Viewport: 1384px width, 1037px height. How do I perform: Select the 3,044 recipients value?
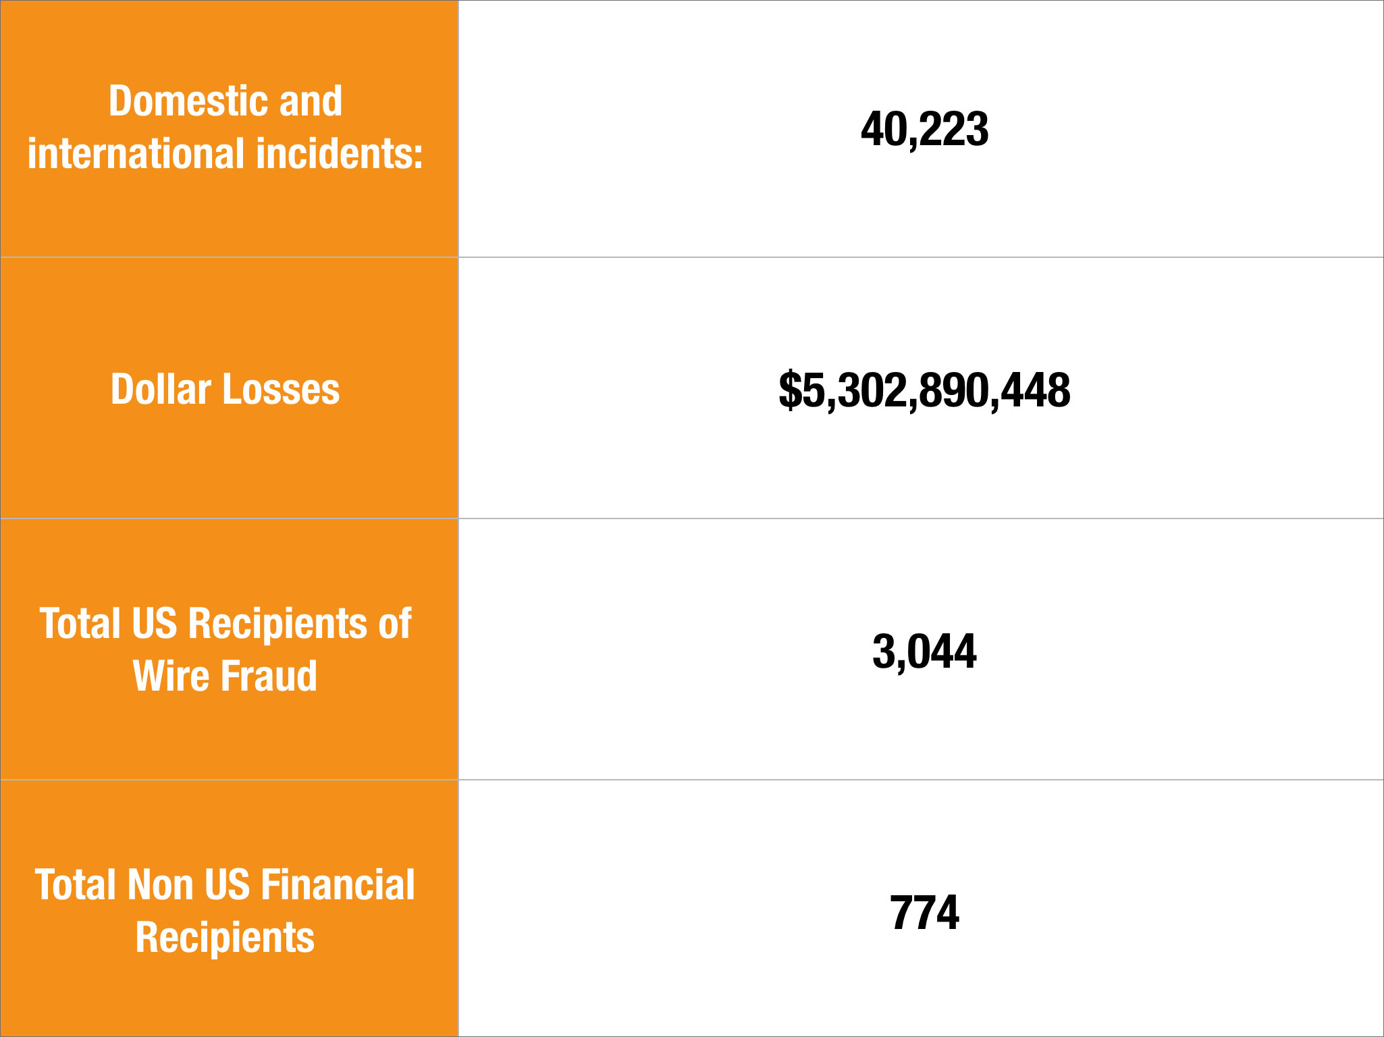pos(924,652)
